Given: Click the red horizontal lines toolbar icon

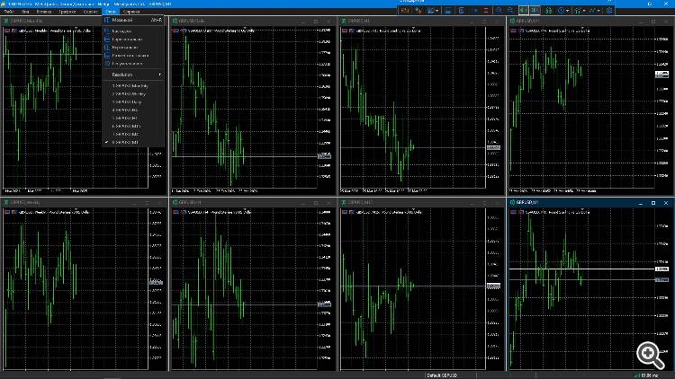Looking at the screenshot, I should 486,10.
